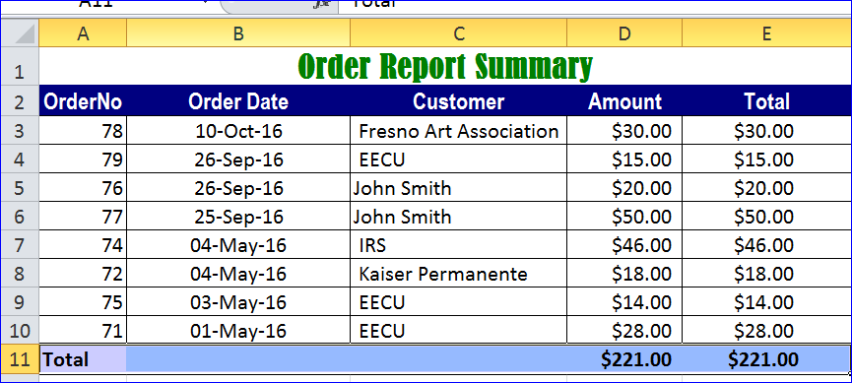The height and width of the screenshot is (383, 852).
Task: Select the order number 78 cell
Action: pos(83,130)
